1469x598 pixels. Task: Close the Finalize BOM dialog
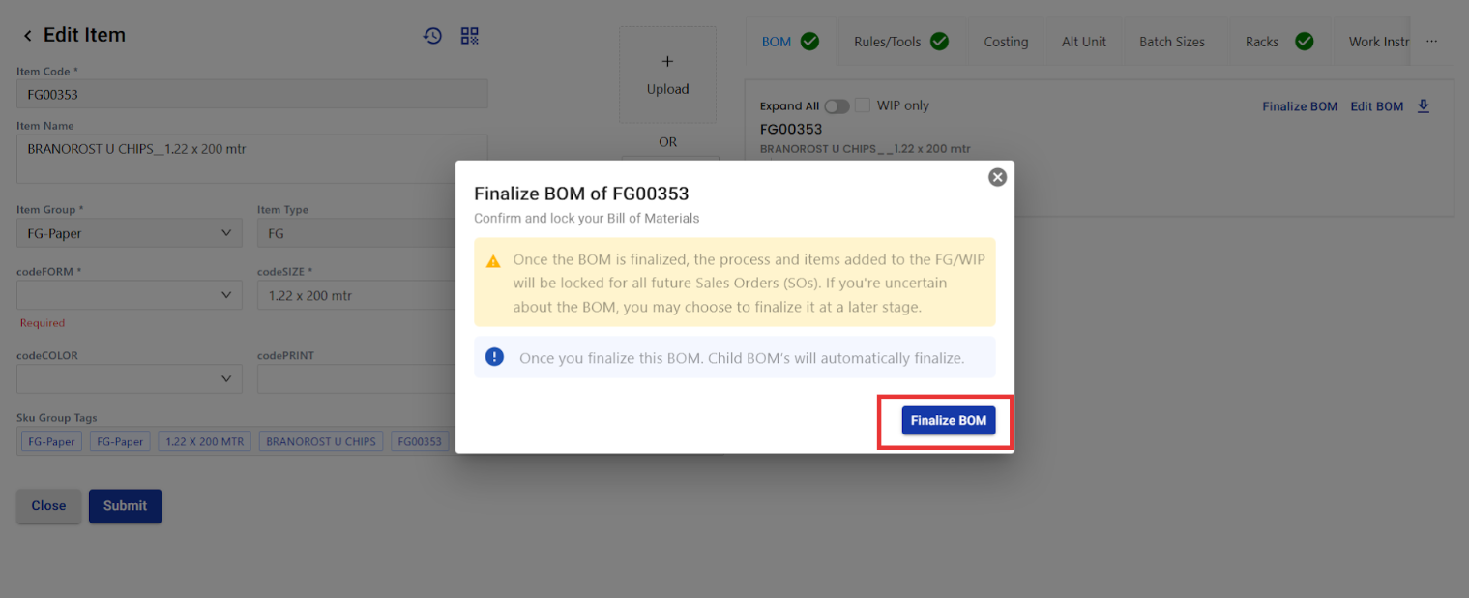[x=997, y=177]
